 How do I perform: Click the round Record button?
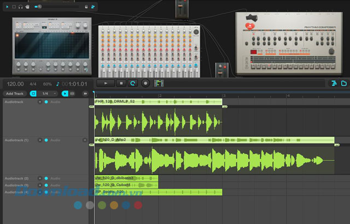click(145, 83)
